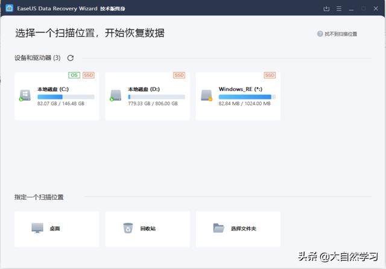
Task: Open the hamburger menu in title bar
Action: (339, 8)
